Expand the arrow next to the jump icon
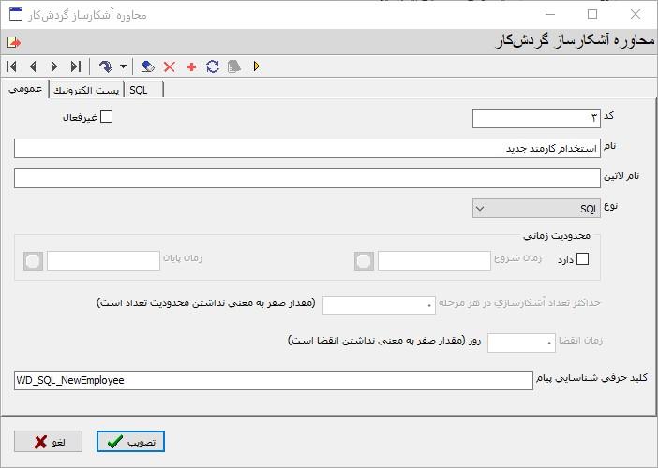Image resolution: width=658 pixels, height=468 pixels. [123, 66]
